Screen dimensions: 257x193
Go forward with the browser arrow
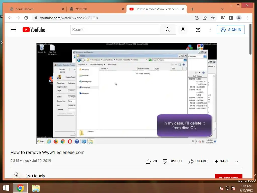(x=18, y=18)
